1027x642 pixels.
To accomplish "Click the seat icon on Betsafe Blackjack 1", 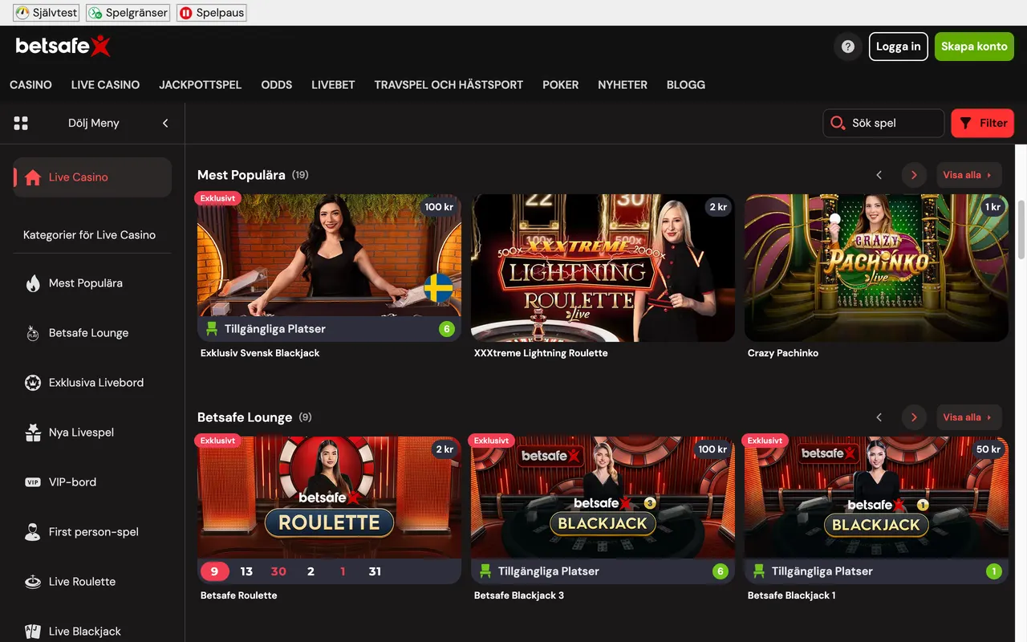I will (x=759, y=571).
